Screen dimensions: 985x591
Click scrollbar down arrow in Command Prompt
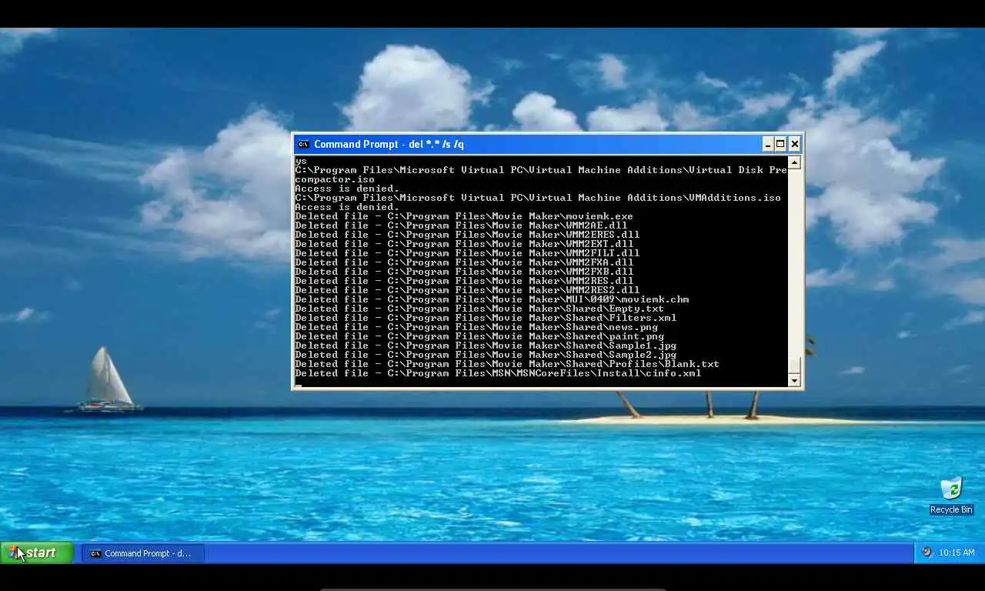click(794, 380)
